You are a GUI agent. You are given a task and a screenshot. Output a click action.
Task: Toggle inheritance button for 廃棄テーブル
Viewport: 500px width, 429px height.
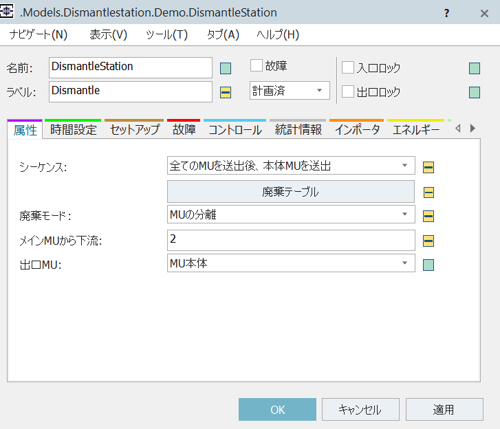point(428,192)
